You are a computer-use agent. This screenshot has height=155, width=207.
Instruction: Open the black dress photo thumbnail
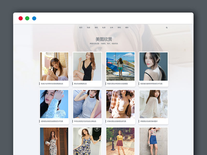[x=87, y=66]
